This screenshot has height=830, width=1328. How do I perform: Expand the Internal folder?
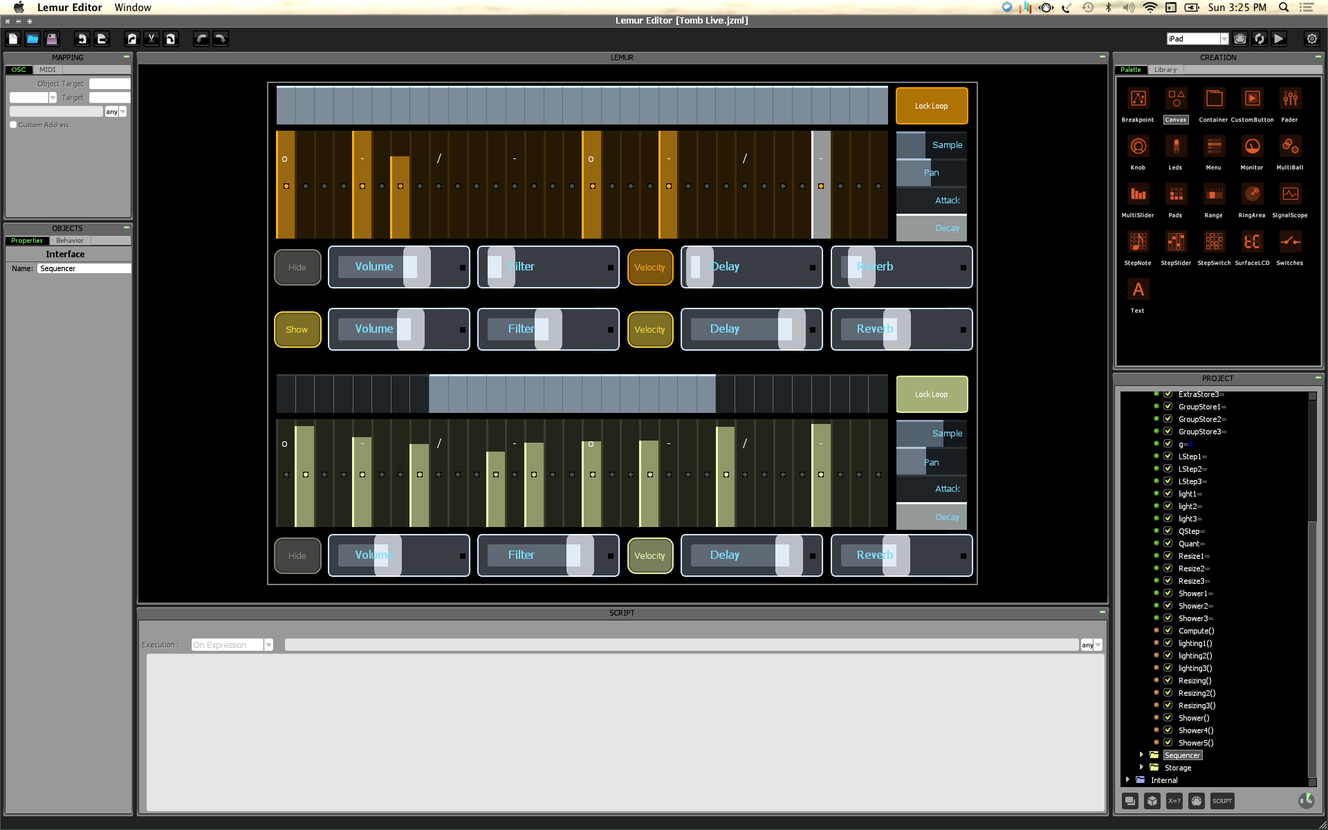pos(1127,780)
